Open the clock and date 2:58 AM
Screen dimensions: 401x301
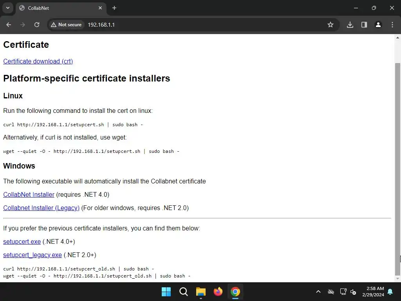(373, 292)
